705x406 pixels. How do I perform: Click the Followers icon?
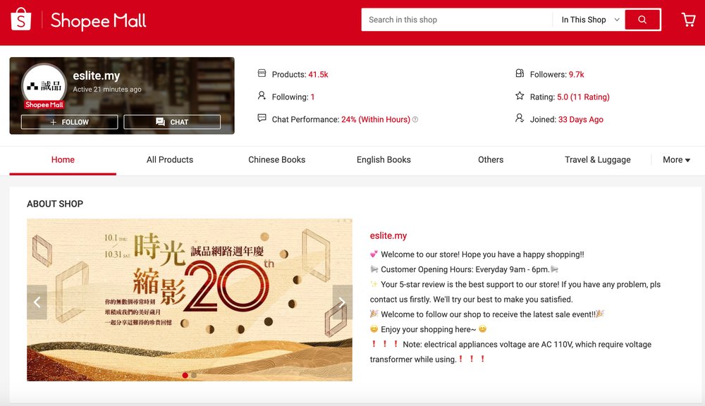520,73
